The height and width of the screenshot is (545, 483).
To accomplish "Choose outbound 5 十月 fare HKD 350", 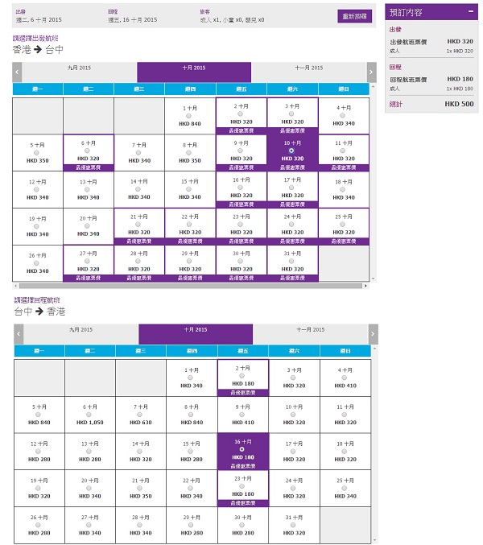I will (37, 152).
